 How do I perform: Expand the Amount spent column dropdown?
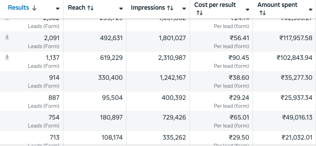coord(310,9)
